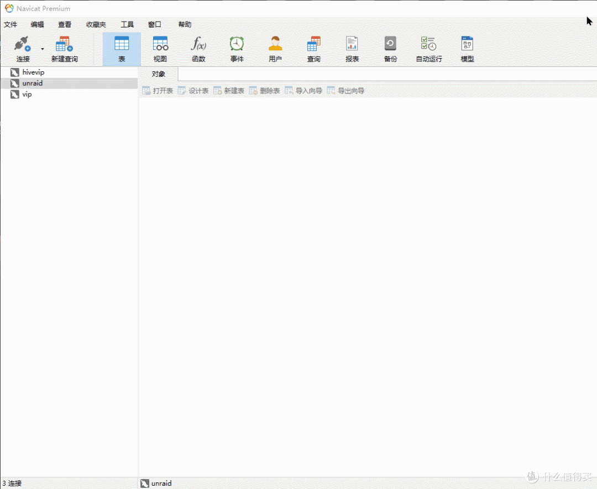Open the 用户 (User) toolbar icon
The width and height of the screenshot is (597, 489).
click(x=275, y=49)
